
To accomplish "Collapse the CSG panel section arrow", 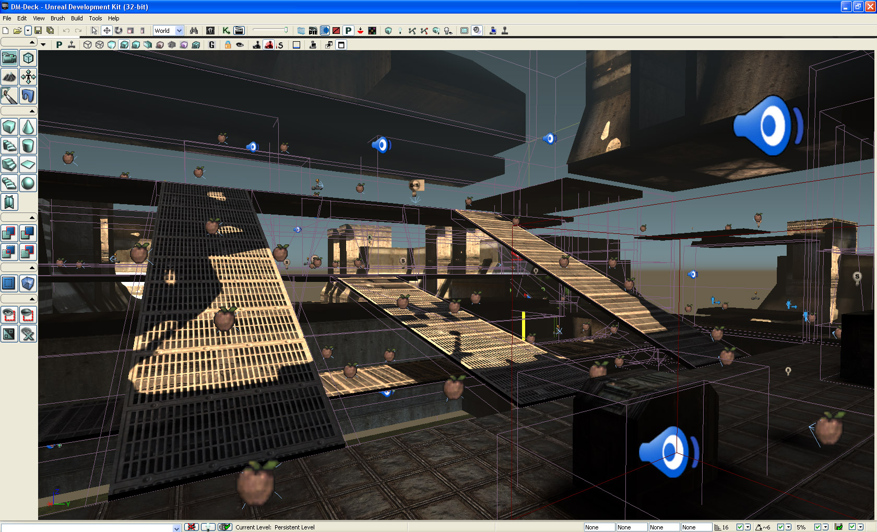I will 32,217.
